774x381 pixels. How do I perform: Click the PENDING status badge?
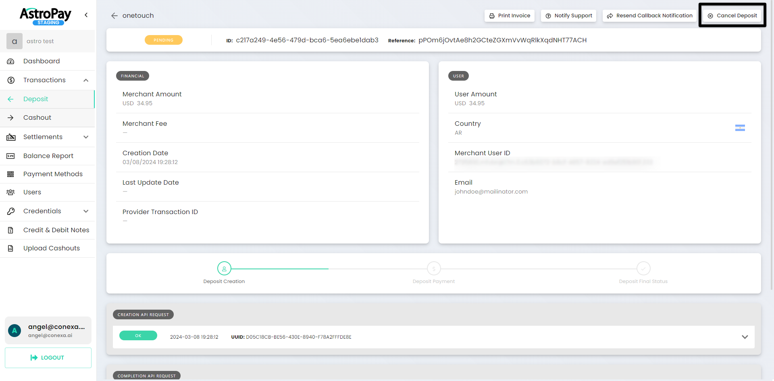164,40
